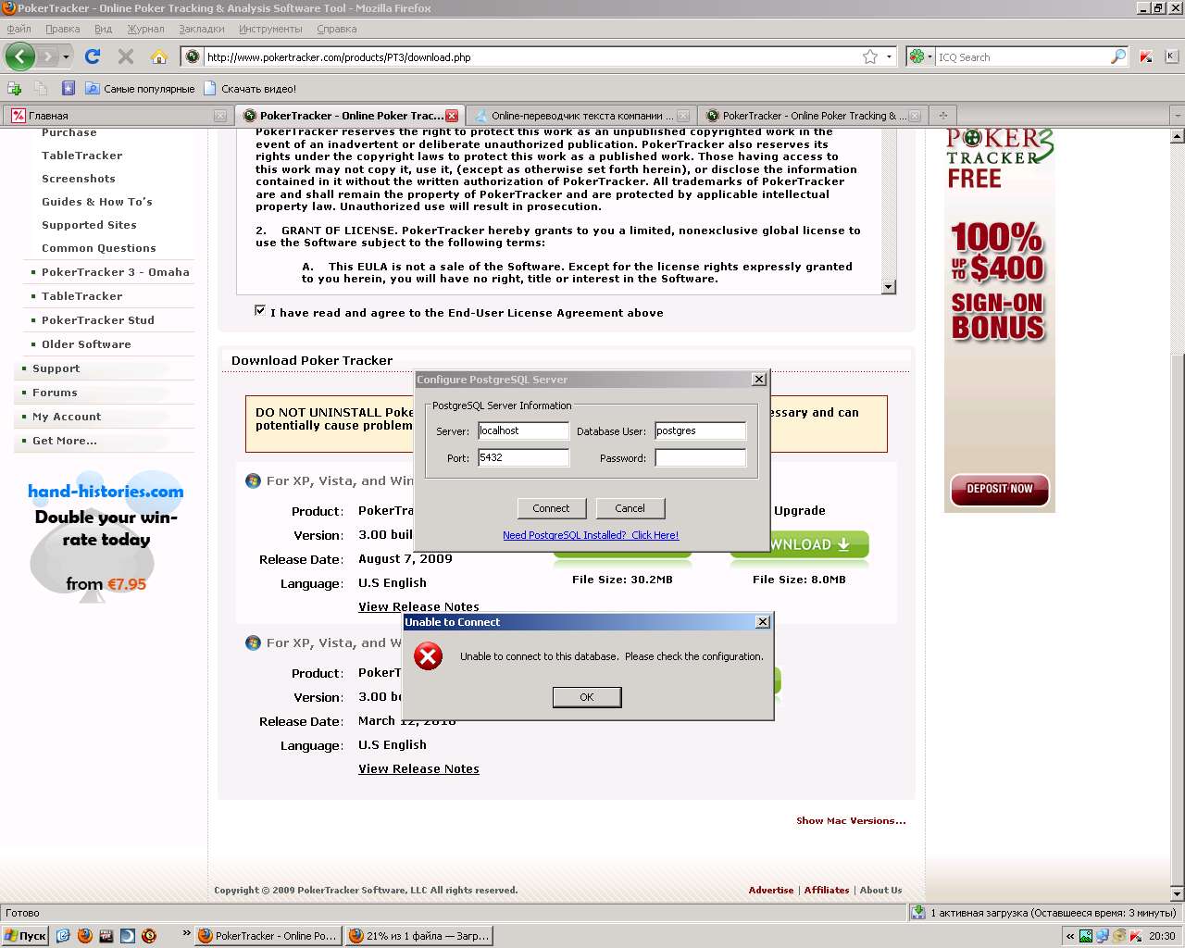Open the back history dropdown arrow
The image size is (1185, 948).
pyautogui.click(x=66, y=56)
